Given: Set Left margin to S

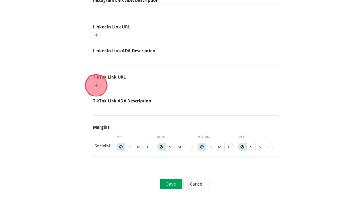Looking at the screenshot, I should pos(251,147).
